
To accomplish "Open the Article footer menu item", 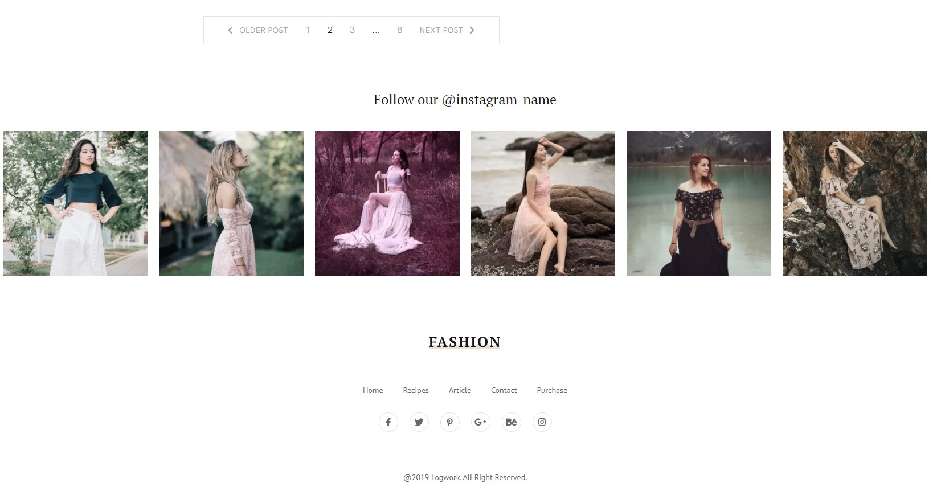I will click(x=460, y=390).
